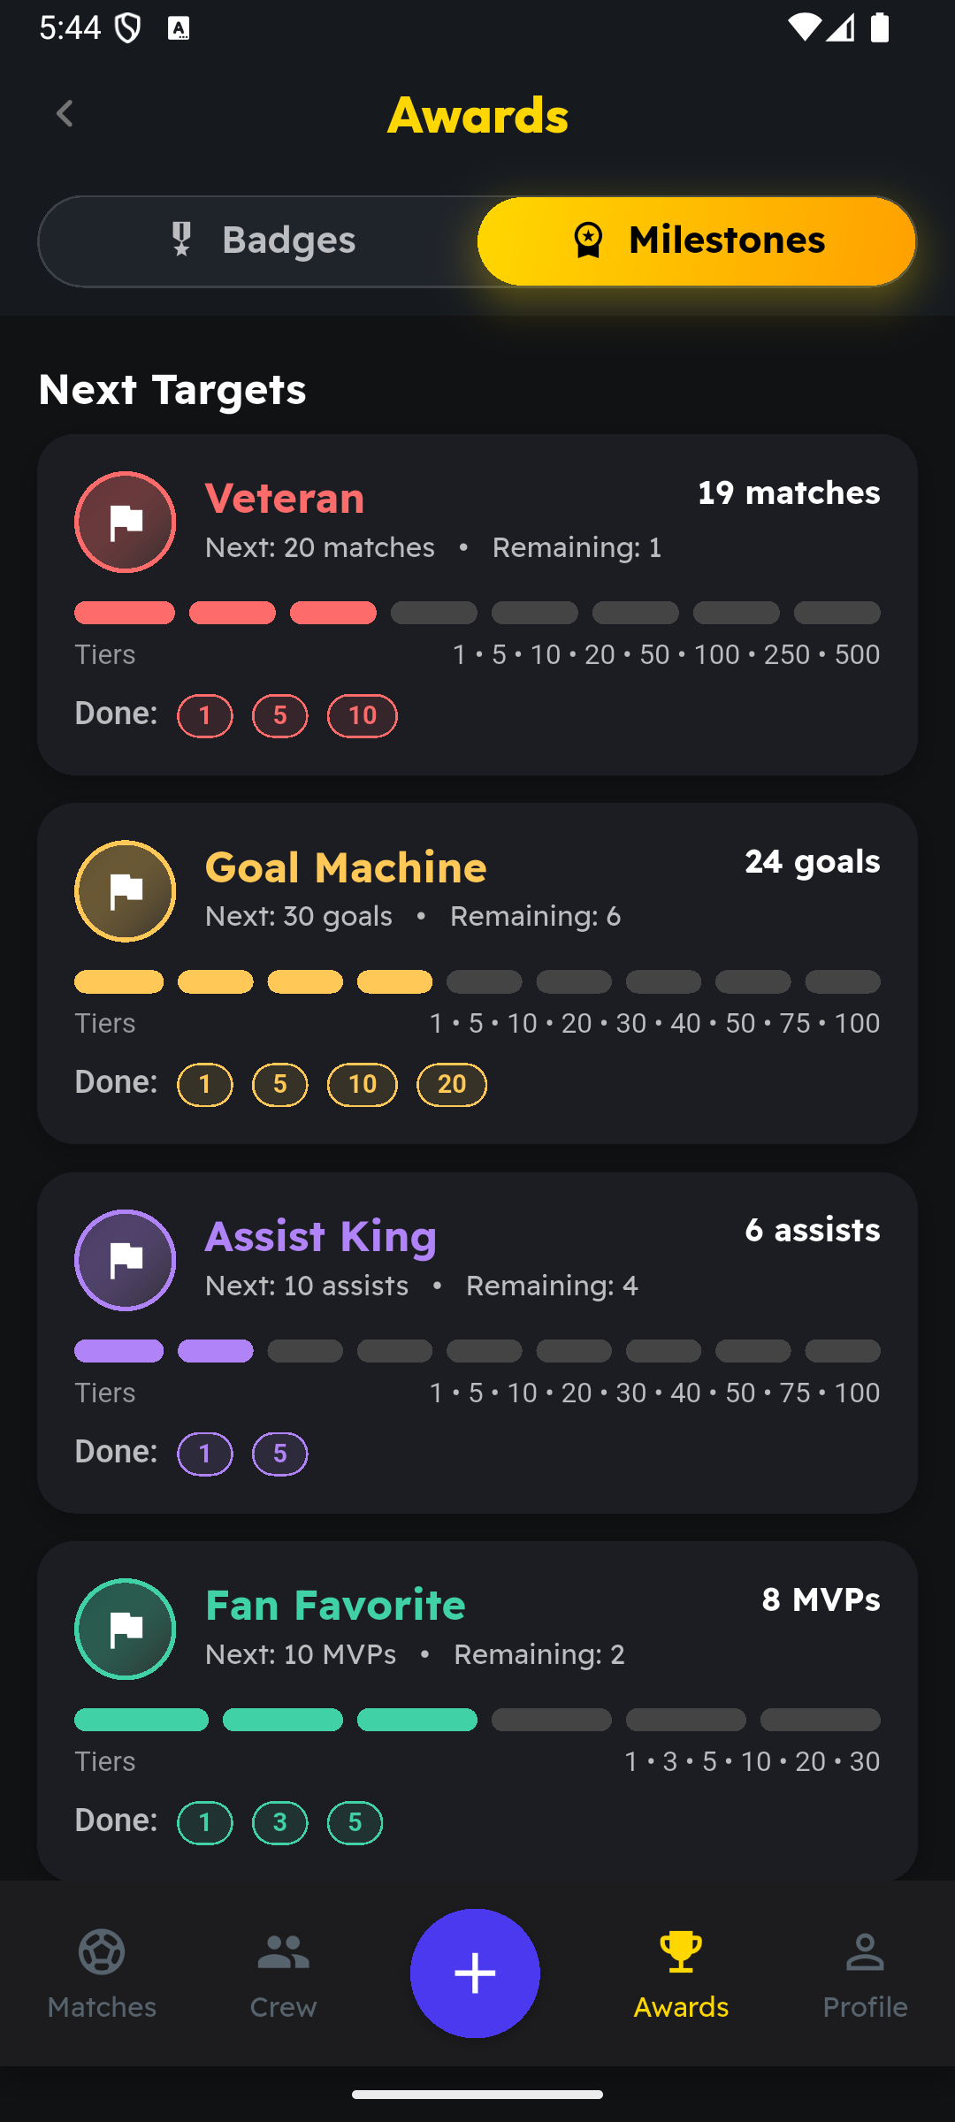Select the Fan Favorite flag icon
The width and height of the screenshot is (955, 2122).
point(125,1629)
